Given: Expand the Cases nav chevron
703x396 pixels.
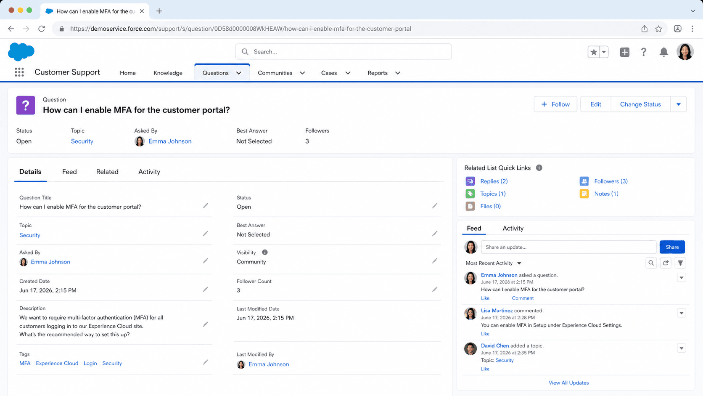Looking at the screenshot, I should click(348, 73).
